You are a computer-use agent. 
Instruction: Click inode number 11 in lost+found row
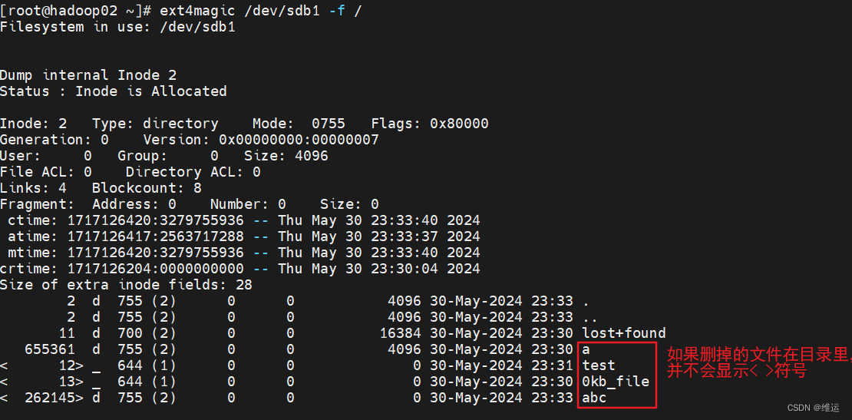67,332
